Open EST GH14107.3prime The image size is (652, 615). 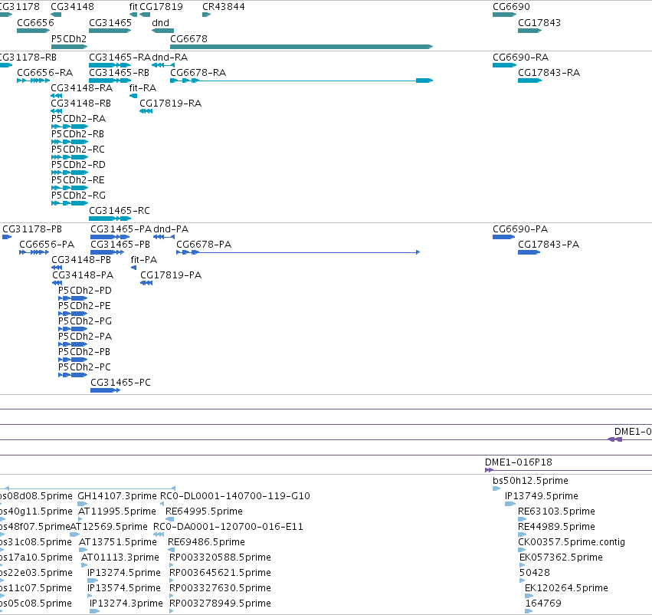click(117, 495)
